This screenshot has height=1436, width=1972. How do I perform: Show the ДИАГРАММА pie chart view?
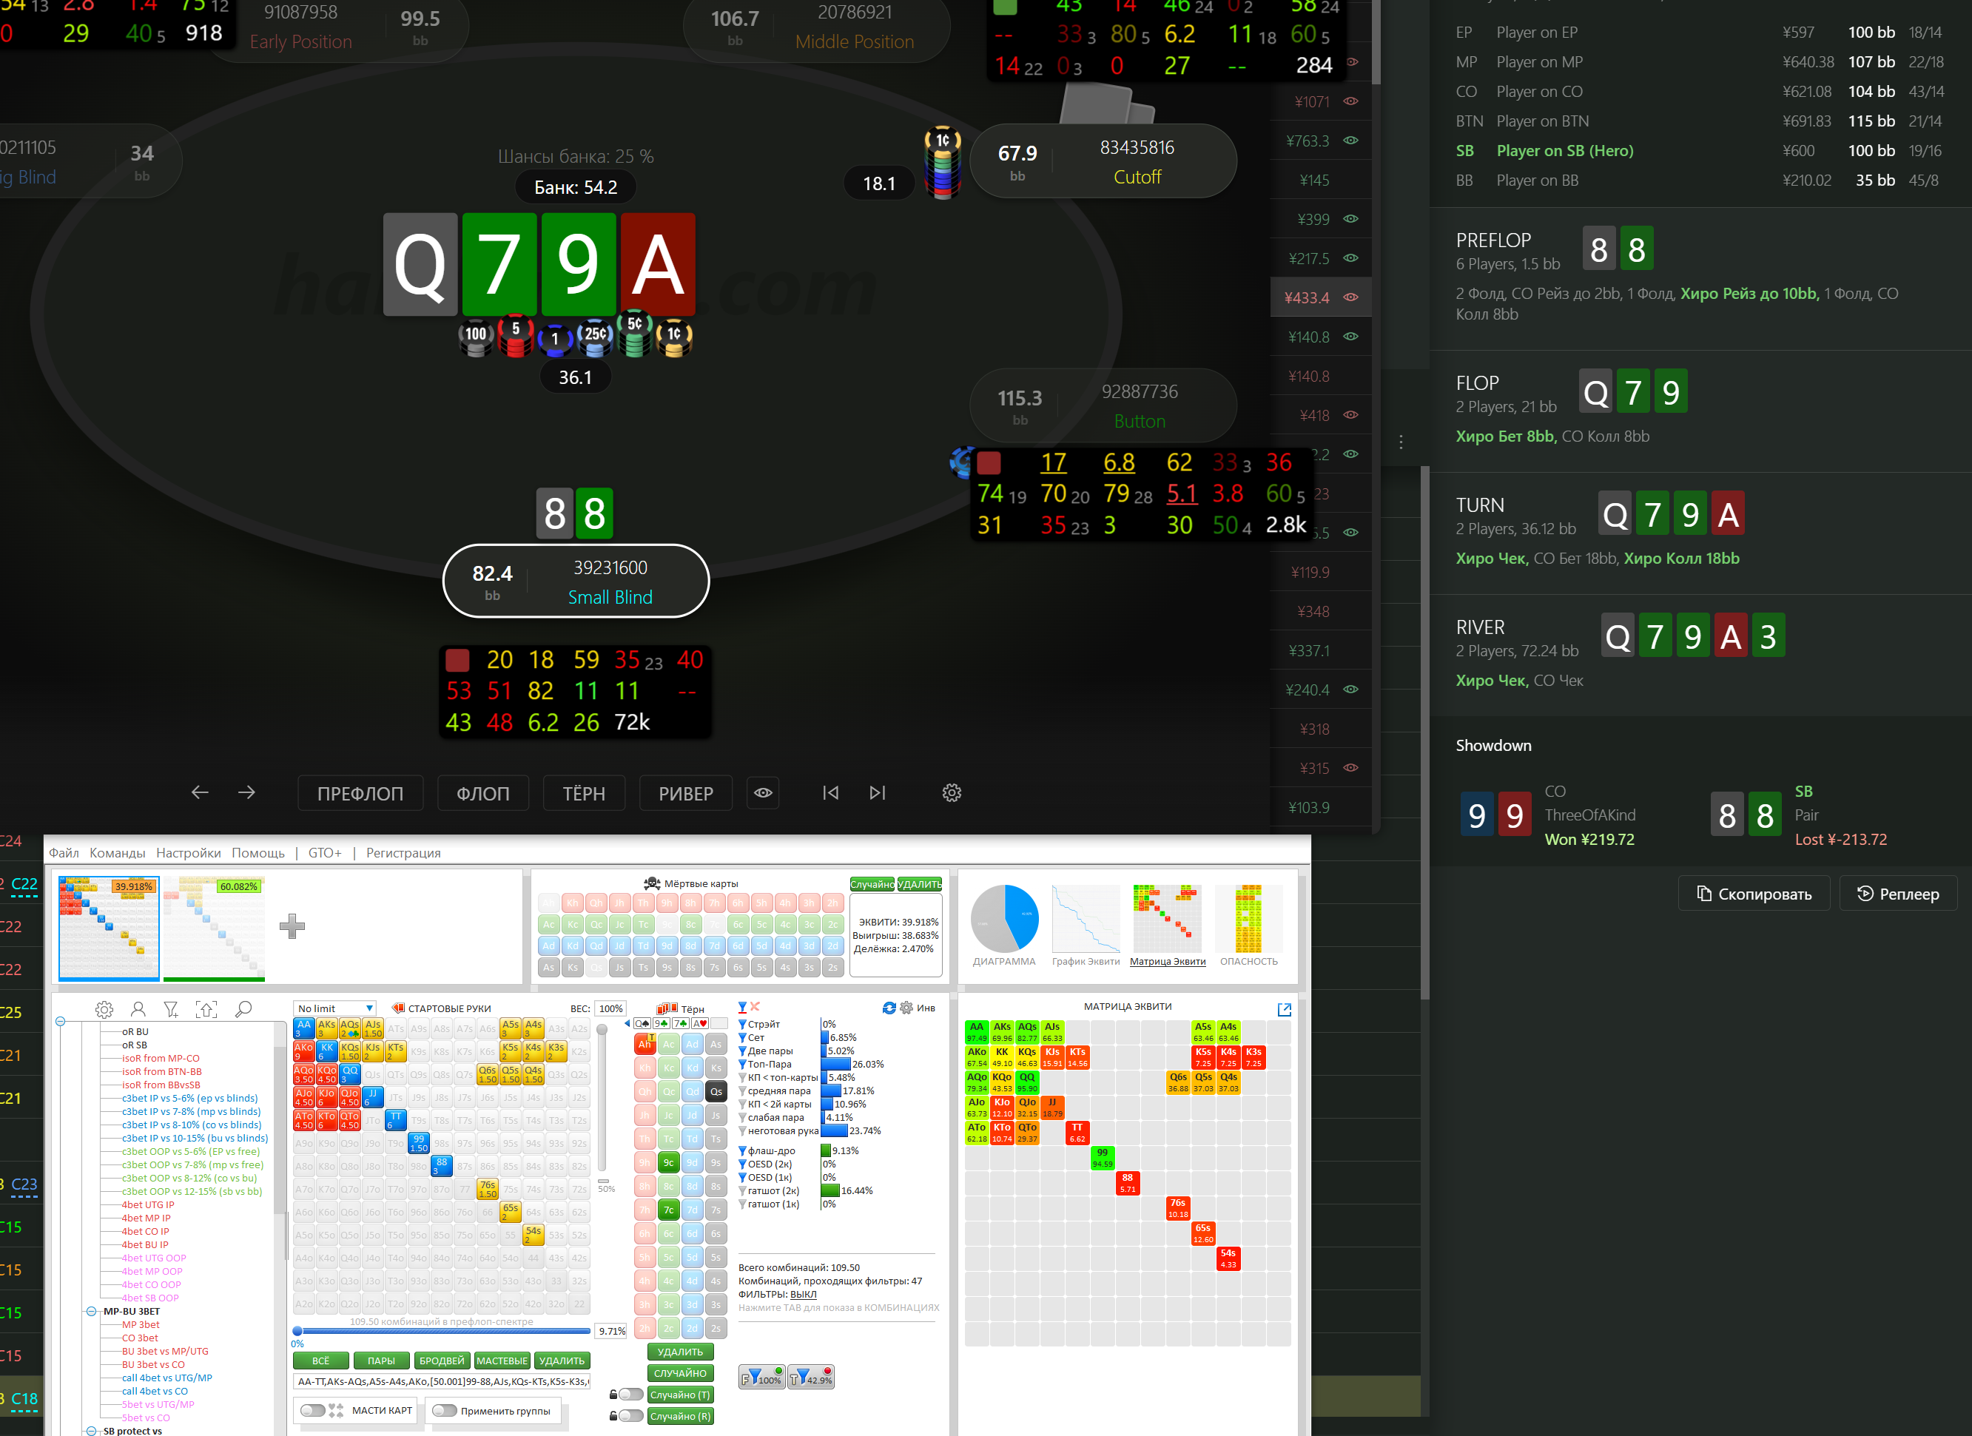click(1004, 925)
